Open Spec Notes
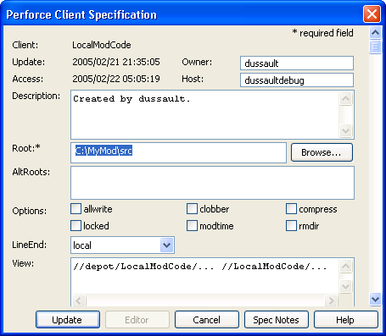386x336 pixels. click(x=277, y=320)
